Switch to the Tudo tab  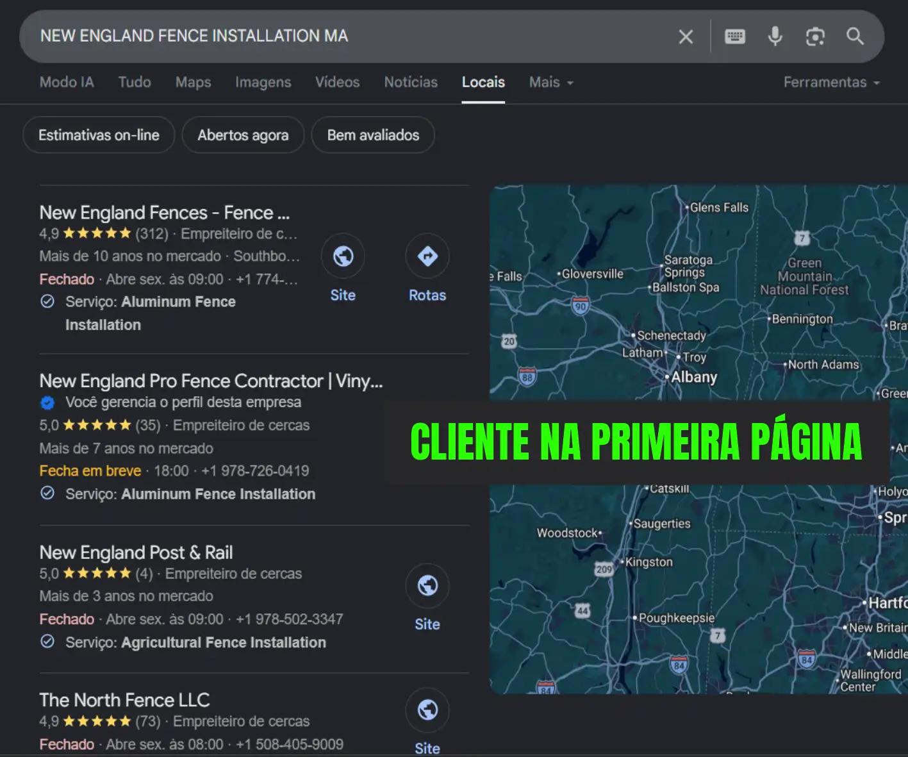135,82
